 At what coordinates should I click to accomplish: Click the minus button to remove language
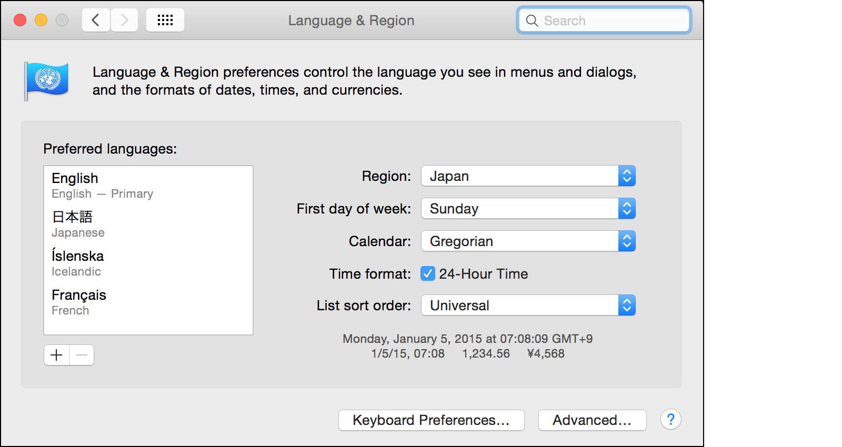click(82, 355)
